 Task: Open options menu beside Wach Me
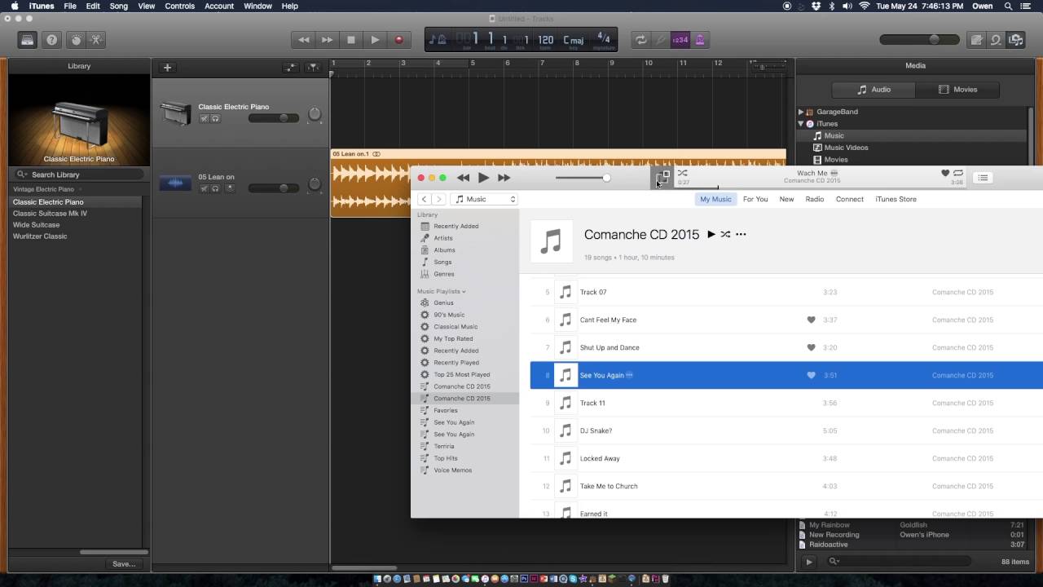834,173
